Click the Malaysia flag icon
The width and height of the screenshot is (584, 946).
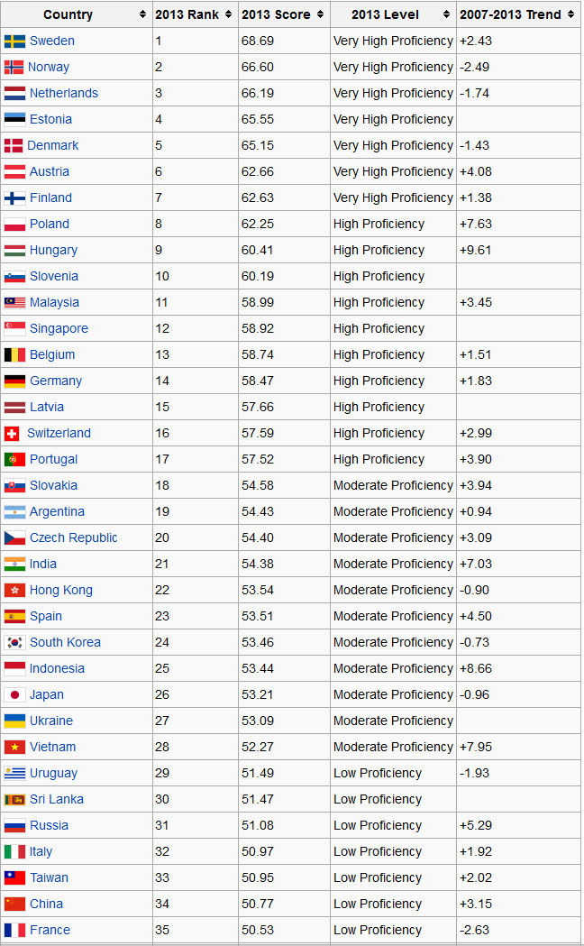(x=14, y=302)
